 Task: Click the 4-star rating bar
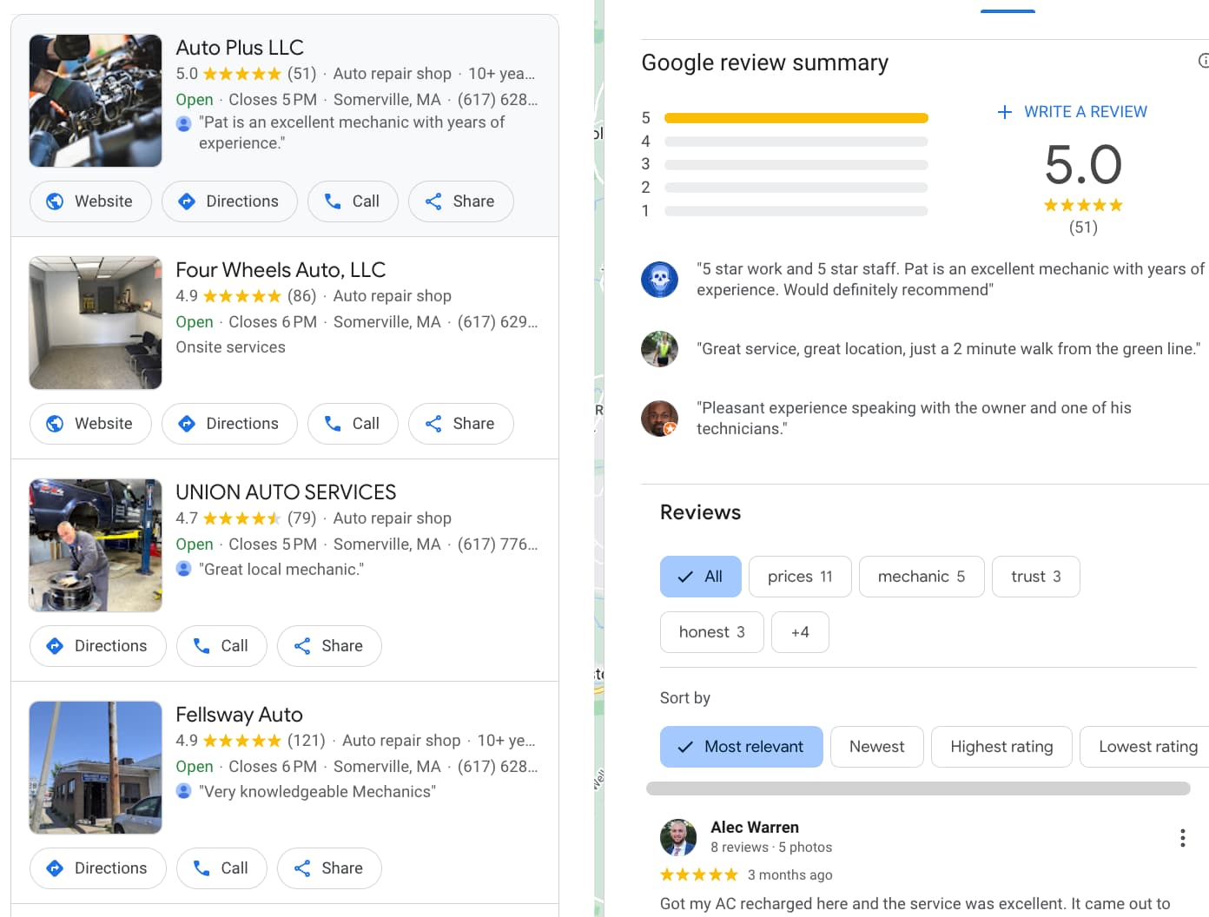pyautogui.click(x=796, y=142)
